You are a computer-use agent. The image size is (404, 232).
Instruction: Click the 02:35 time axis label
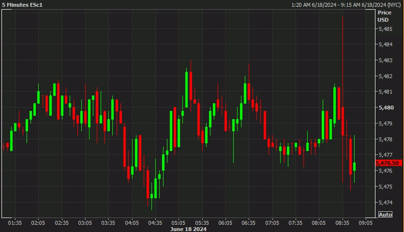pyautogui.click(x=61, y=223)
